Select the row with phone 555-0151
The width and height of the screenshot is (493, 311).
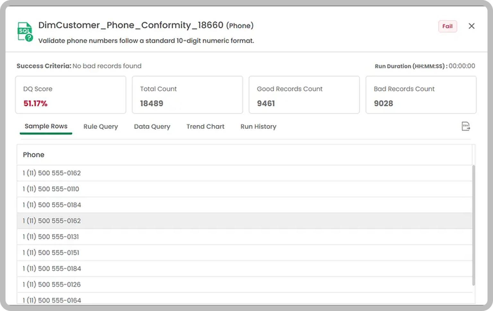[245, 253]
